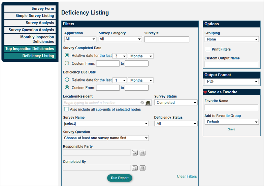The width and height of the screenshot is (264, 186).
Task: Click the heart icon in Save as Favorite
Action: 205,92
